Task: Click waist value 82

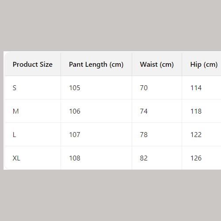Action: (144, 158)
